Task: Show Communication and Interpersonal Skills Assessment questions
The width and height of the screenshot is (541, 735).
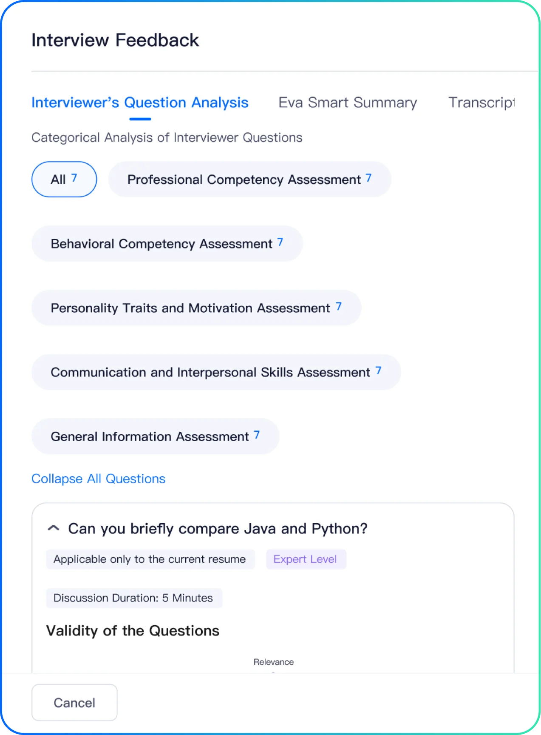Action: tap(216, 372)
